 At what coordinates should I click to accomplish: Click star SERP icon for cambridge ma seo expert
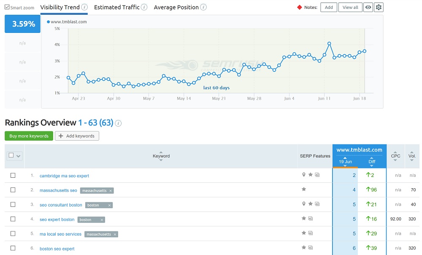pyautogui.click(x=310, y=175)
